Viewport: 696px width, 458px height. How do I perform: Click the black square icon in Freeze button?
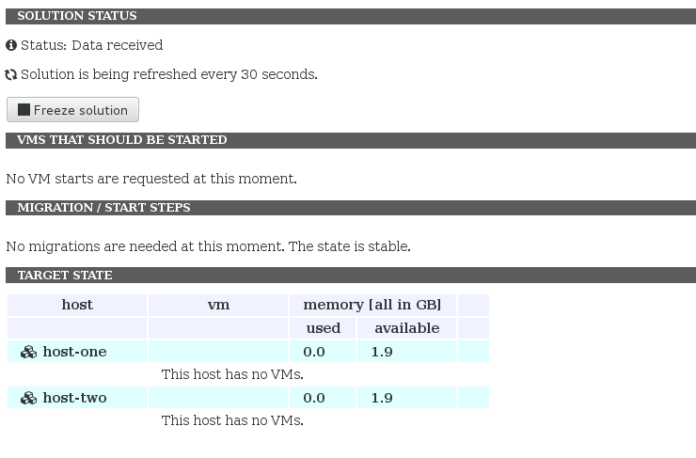pos(24,110)
